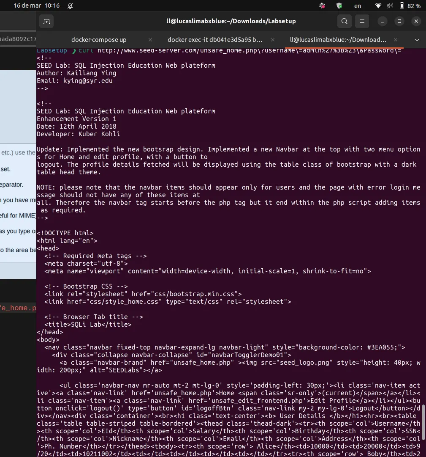
Task: Expand the terminal tab list chevron
Action: [x=417, y=40]
